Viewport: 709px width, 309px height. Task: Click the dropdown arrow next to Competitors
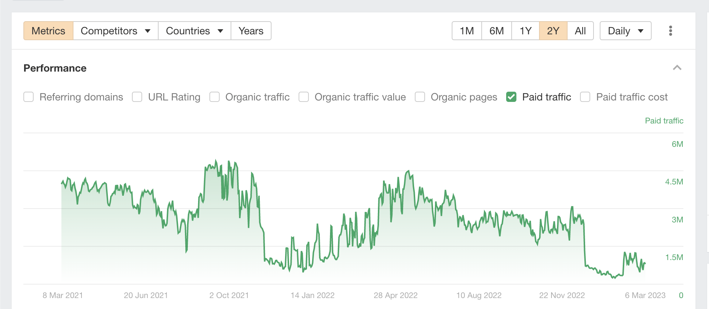tap(148, 31)
